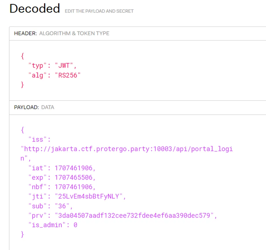This screenshot has height=250, width=266.
Task: Click the "alg": "RS256" value
Action: point(68,75)
